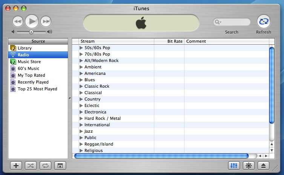Sort by the Comment column header
Viewport: 284px width, 175px height.
coord(227,42)
